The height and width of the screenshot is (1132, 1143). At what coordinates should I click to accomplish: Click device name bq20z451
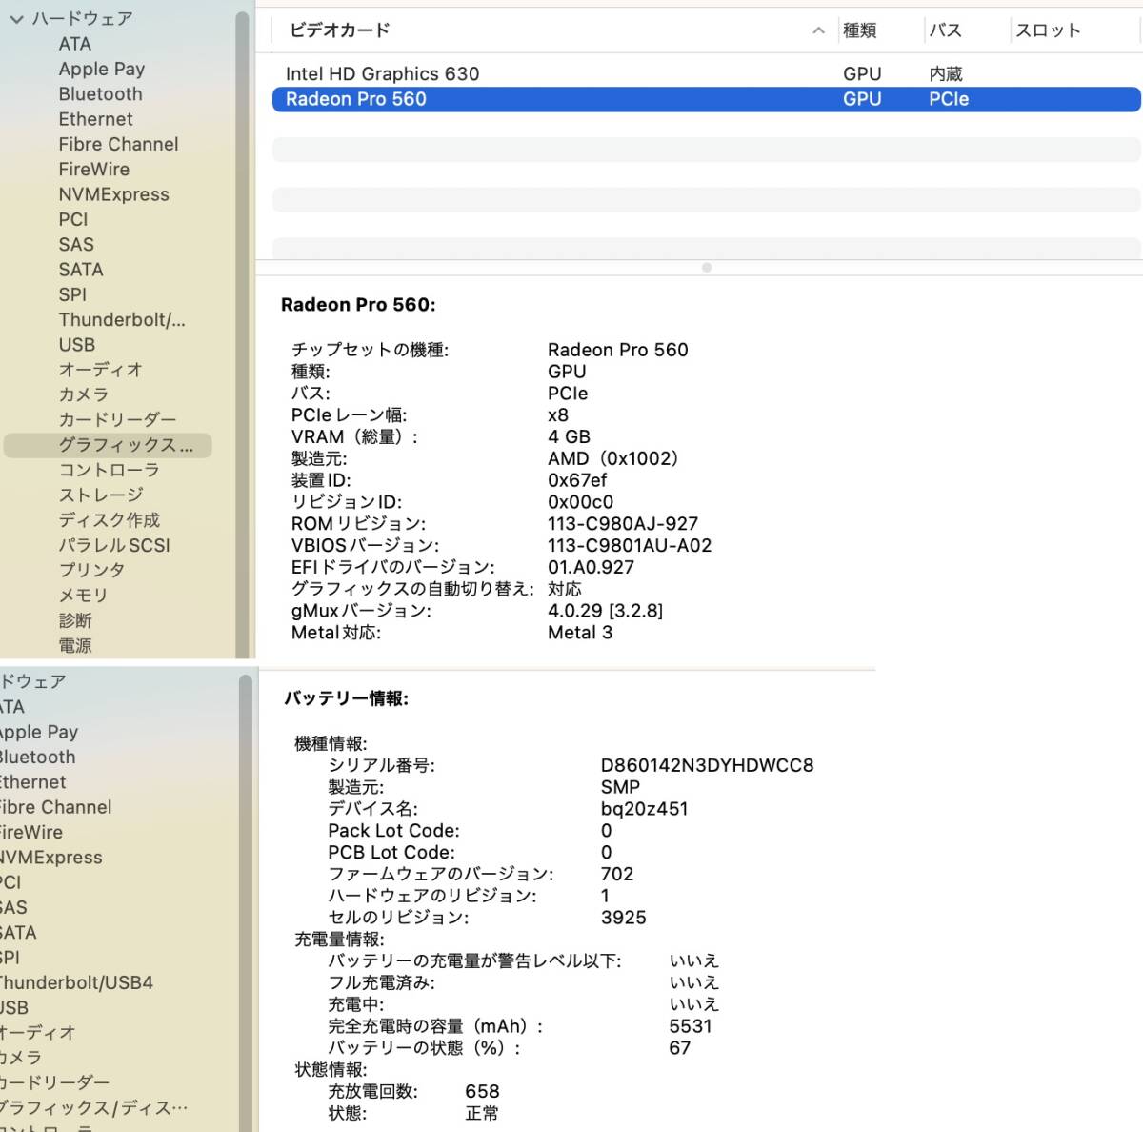pos(644,809)
